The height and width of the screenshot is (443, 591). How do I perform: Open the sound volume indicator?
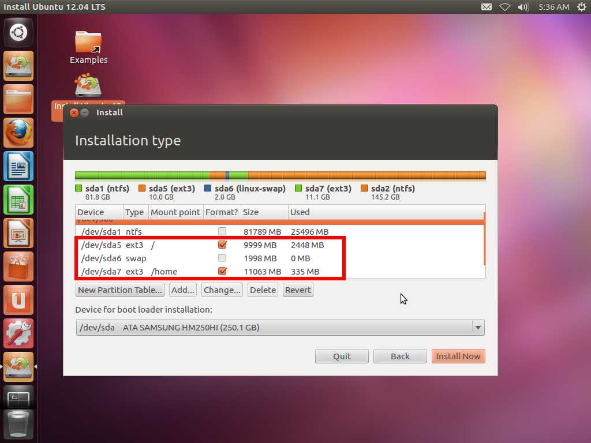pyautogui.click(x=523, y=7)
